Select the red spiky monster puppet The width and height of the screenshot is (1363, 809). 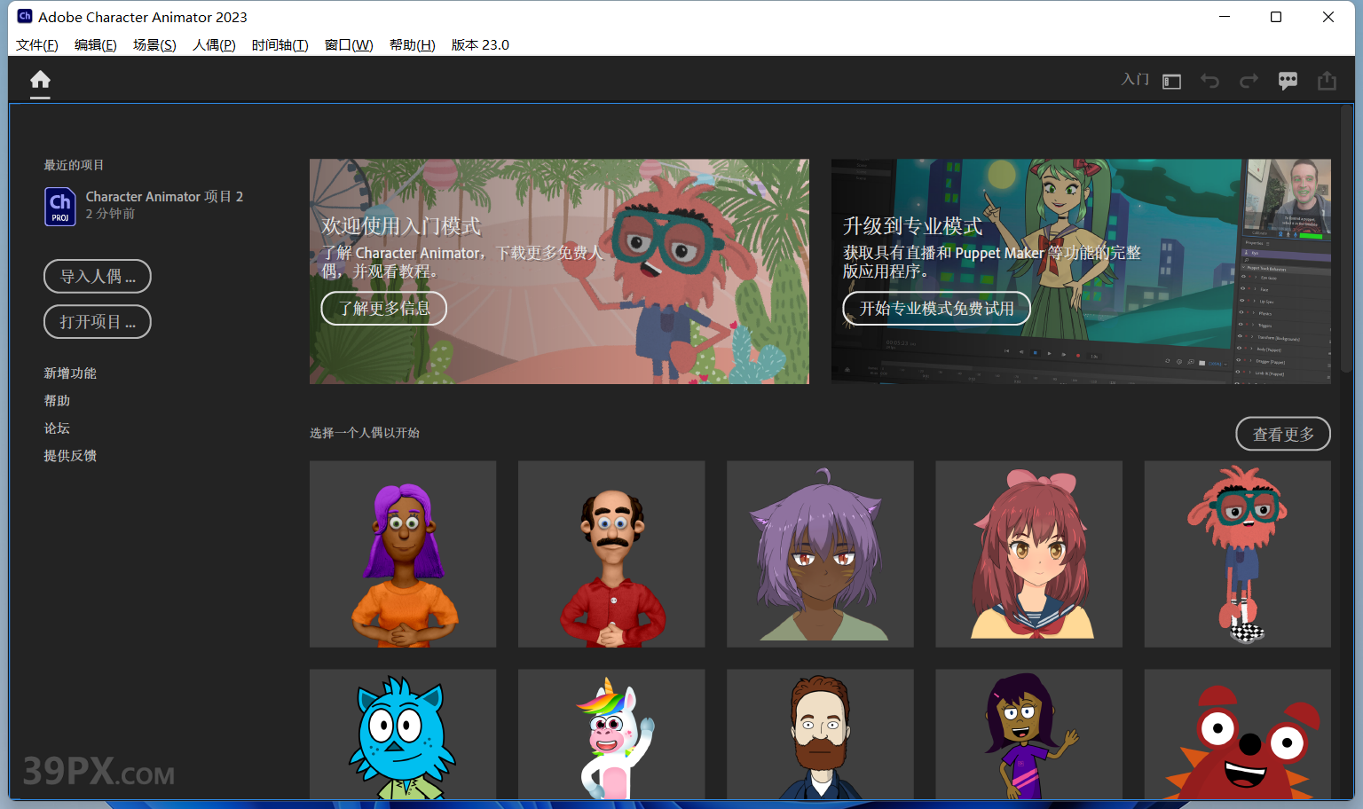(x=1237, y=734)
